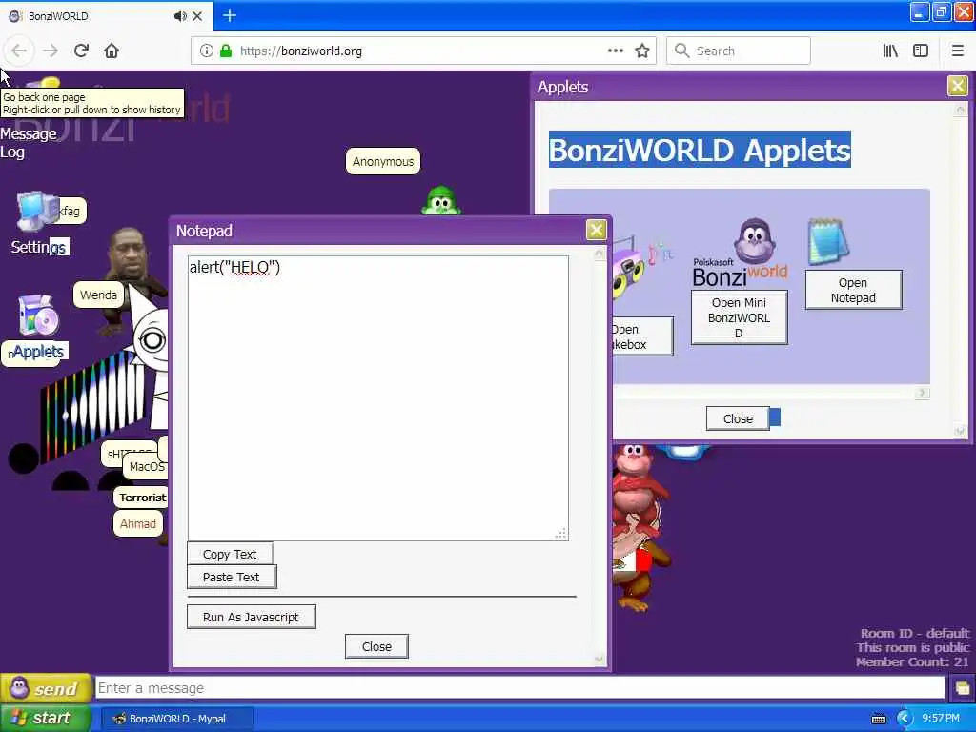Click the Terrorist name bubble
The image size is (976, 732).
click(x=143, y=498)
